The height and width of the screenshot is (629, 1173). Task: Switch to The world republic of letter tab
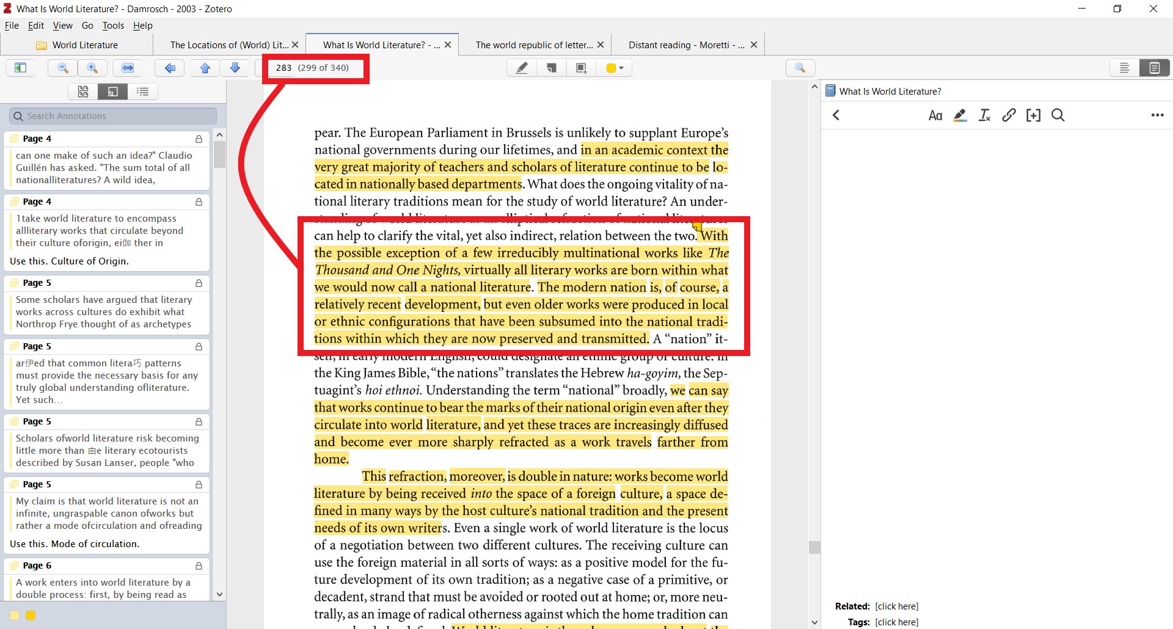[x=535, y=44]
